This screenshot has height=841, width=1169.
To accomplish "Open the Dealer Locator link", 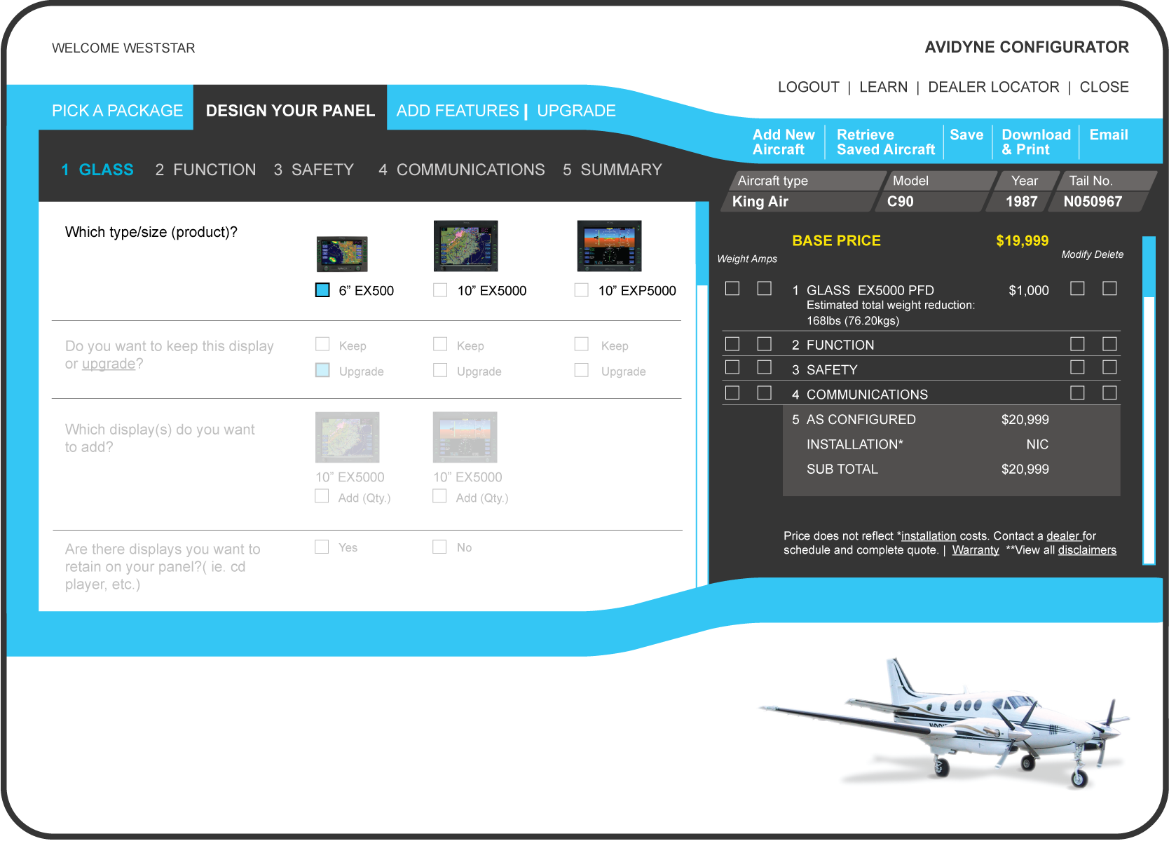I will point(993,87).
